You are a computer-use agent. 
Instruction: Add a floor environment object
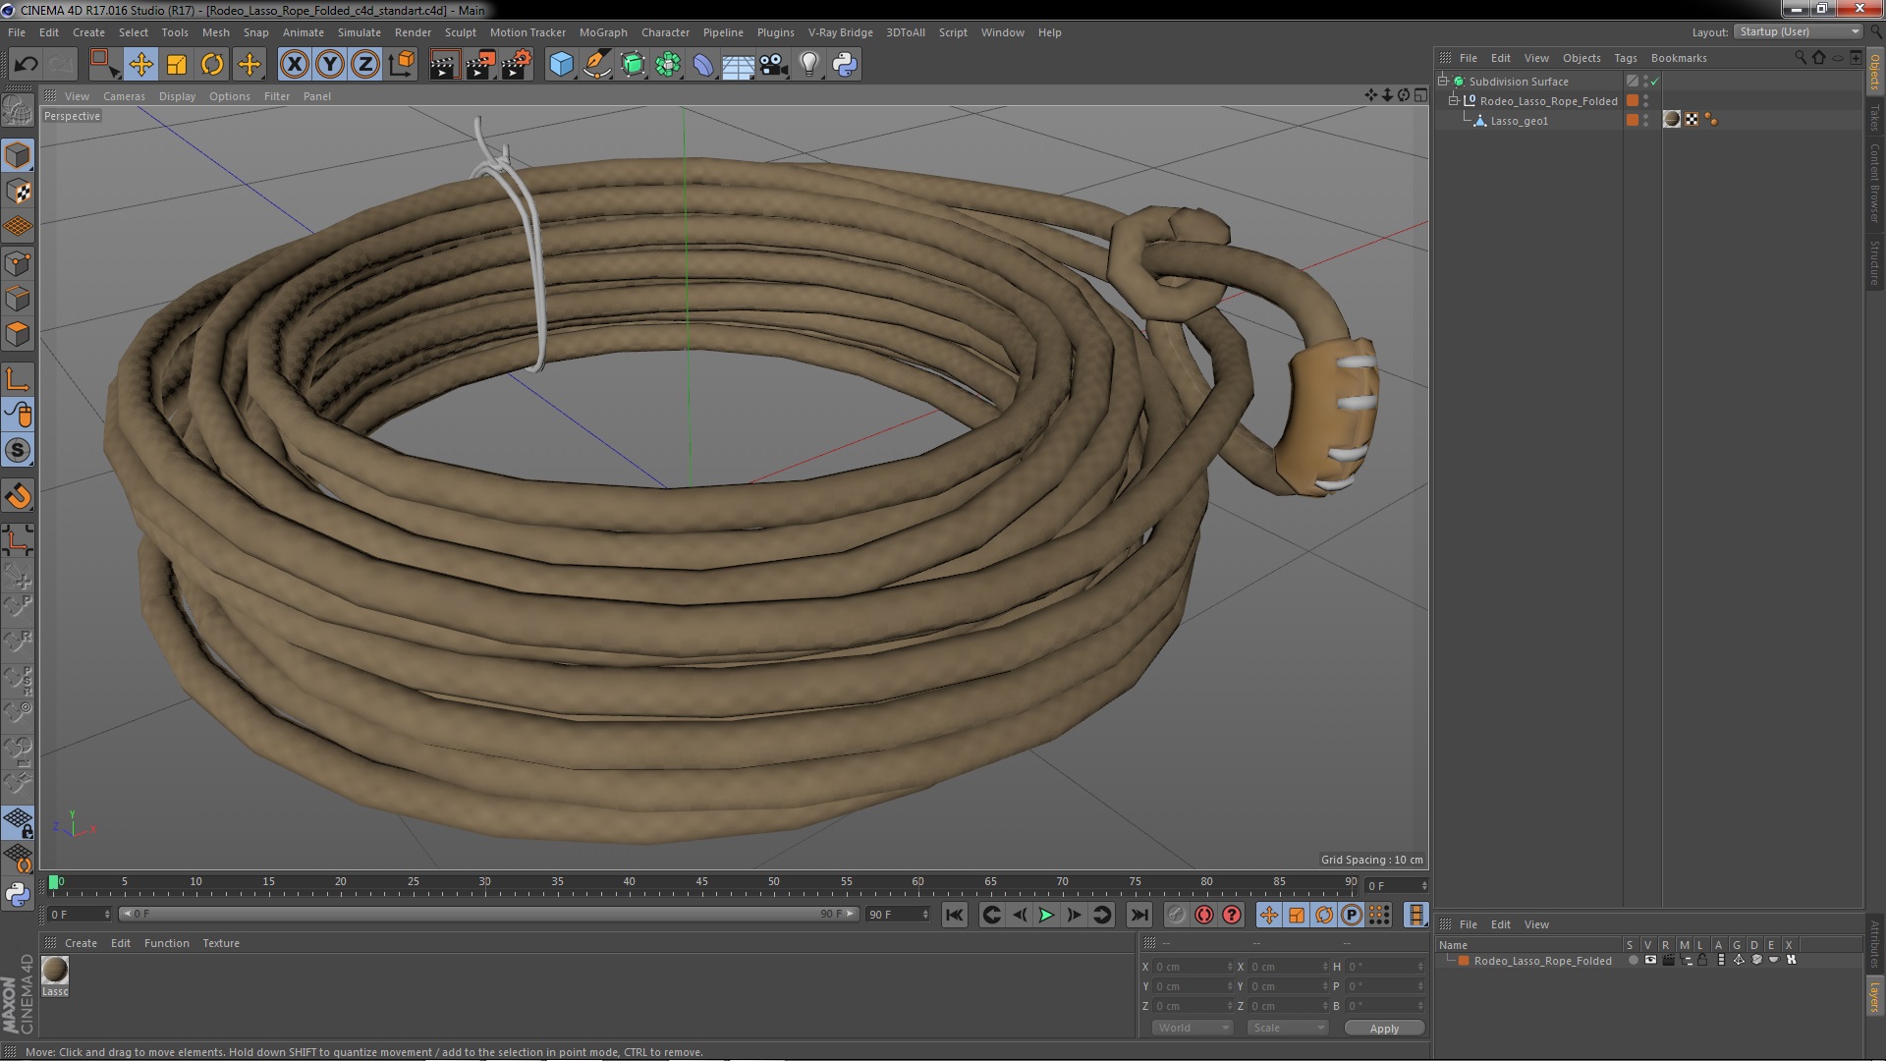(x=739, y=65)
